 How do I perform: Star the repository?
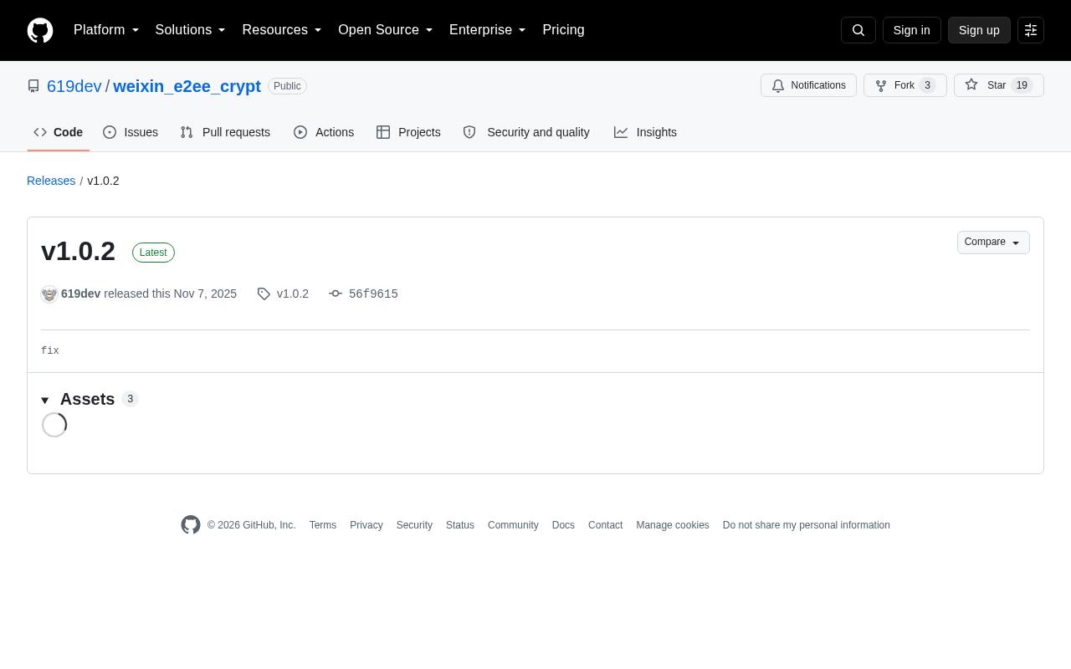point(998,85)
